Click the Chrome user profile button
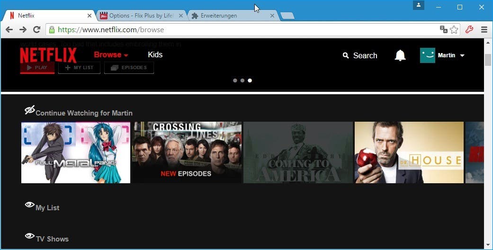Image resolution: width=493 pixels, height=250 pixels. (419, 5)
